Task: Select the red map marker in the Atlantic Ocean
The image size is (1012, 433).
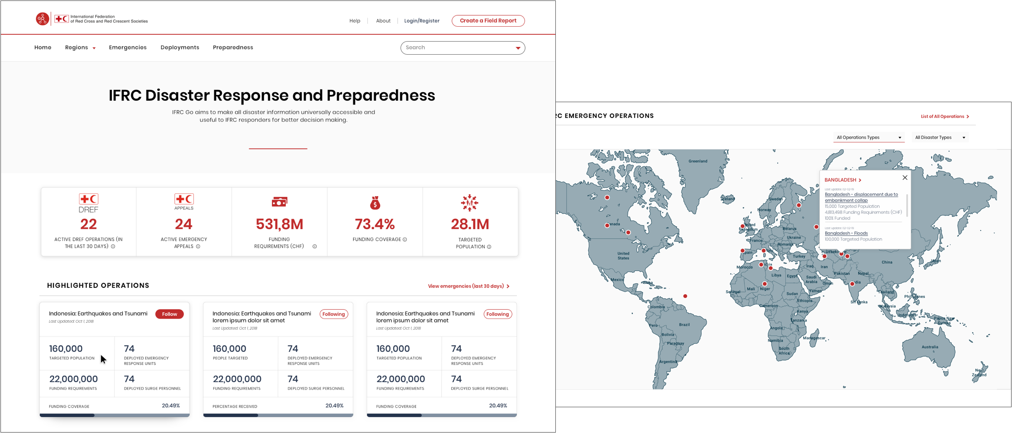Action: (x=685, y=297)
